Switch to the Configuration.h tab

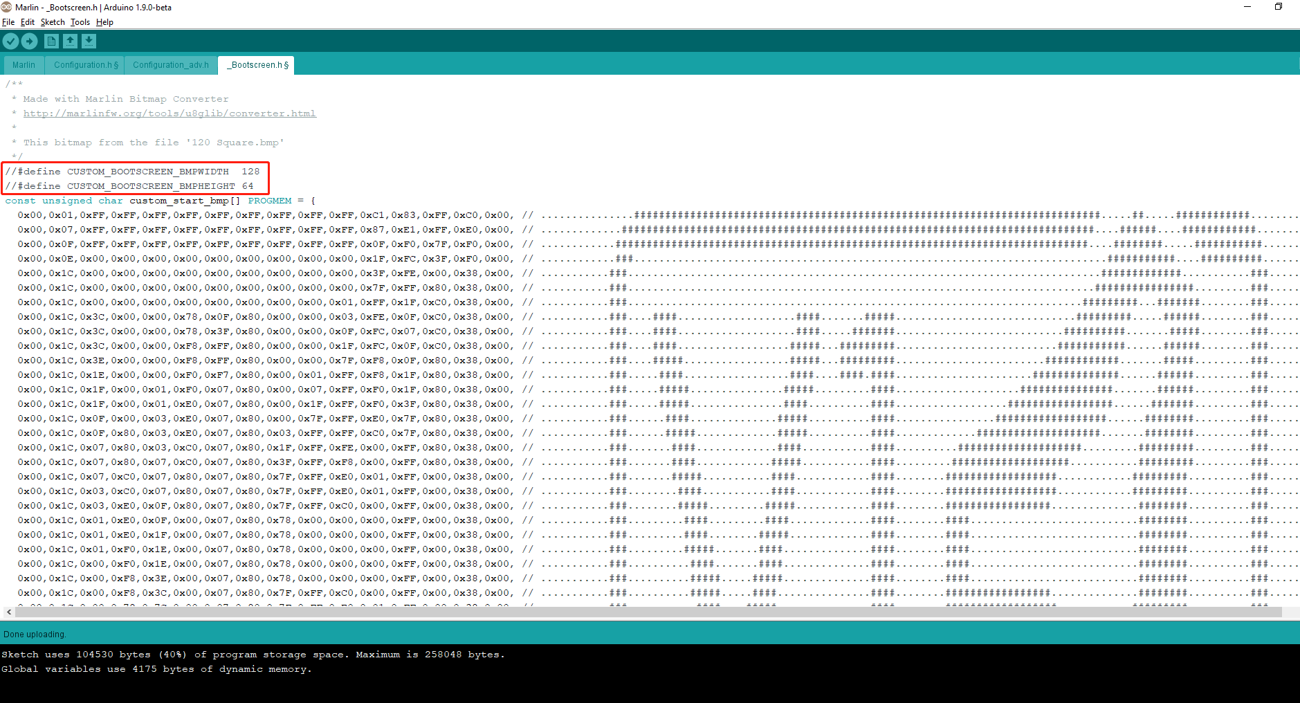point(85,65)
